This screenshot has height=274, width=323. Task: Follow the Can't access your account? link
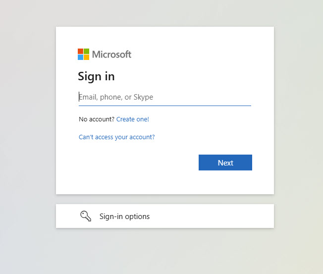coord(117,137)
